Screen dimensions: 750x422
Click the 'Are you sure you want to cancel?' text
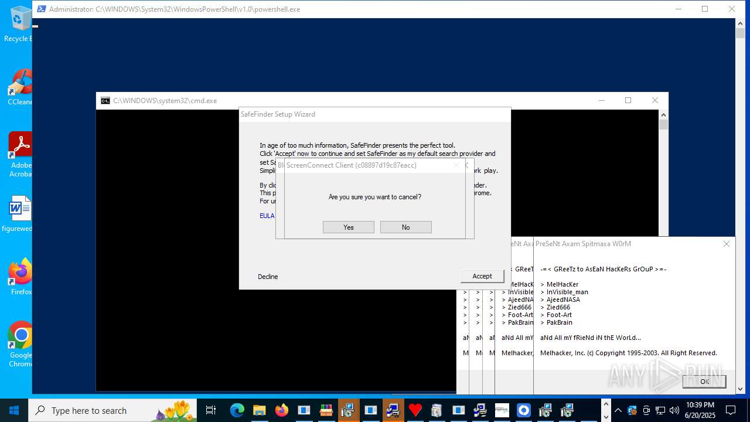point(375,197)
